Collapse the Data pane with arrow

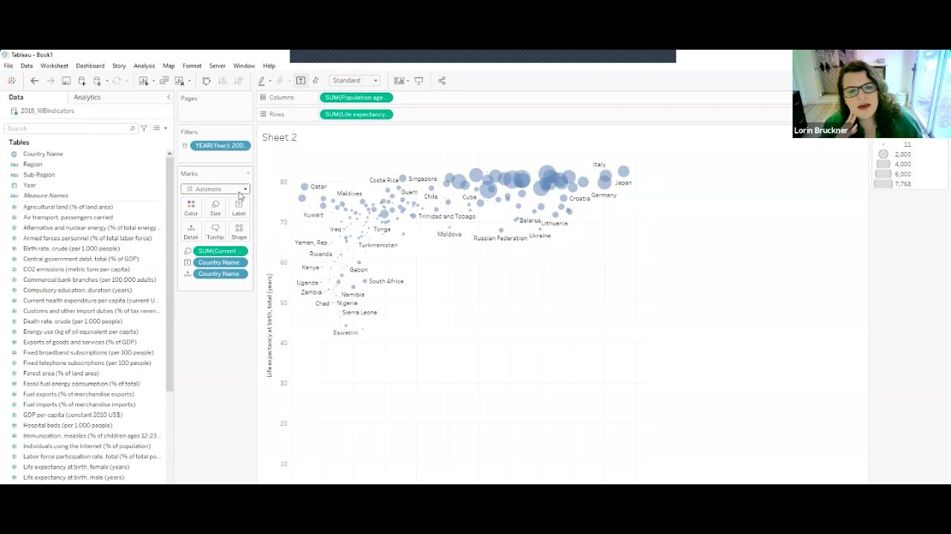click(x=169, y=97)
